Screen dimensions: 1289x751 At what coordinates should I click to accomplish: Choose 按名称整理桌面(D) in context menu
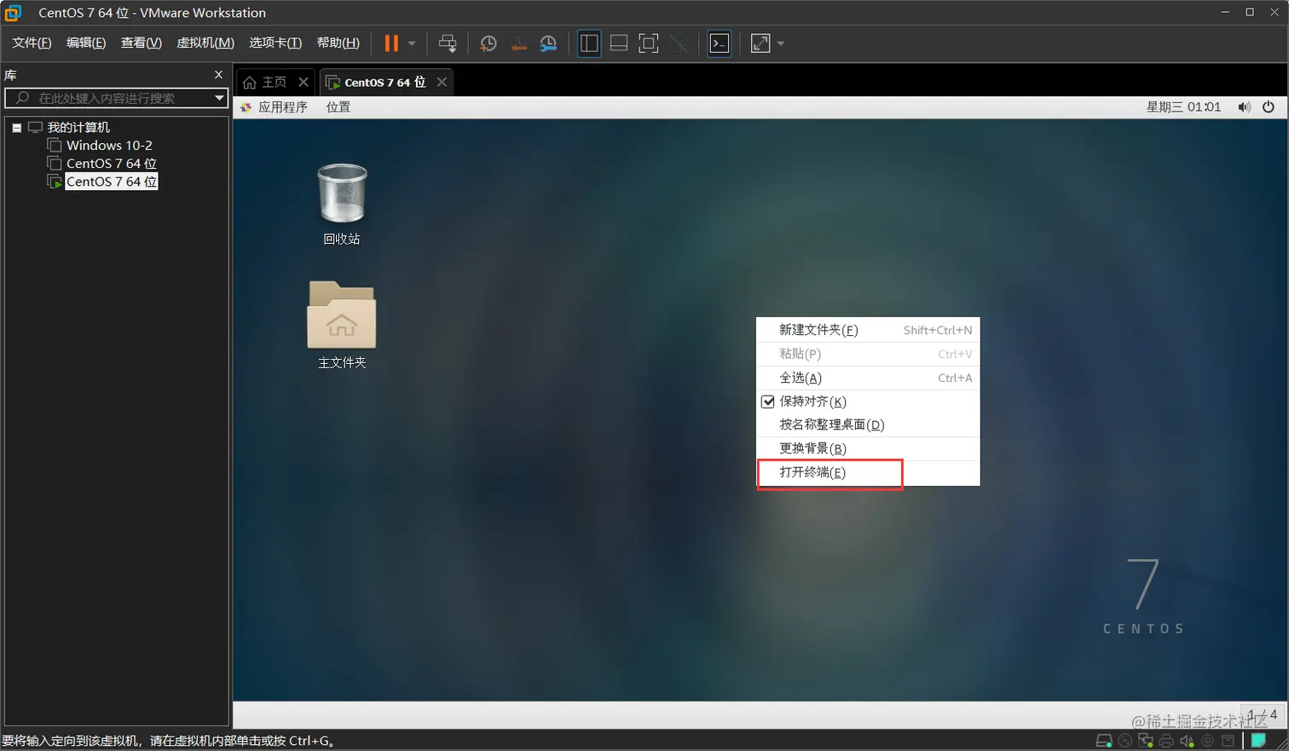868,425
